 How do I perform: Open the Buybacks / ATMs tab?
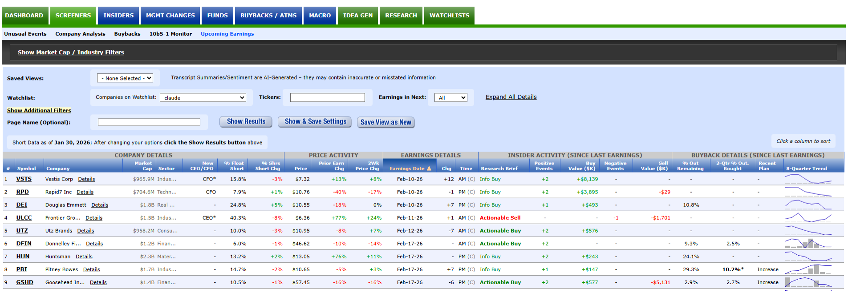(268, 16)
